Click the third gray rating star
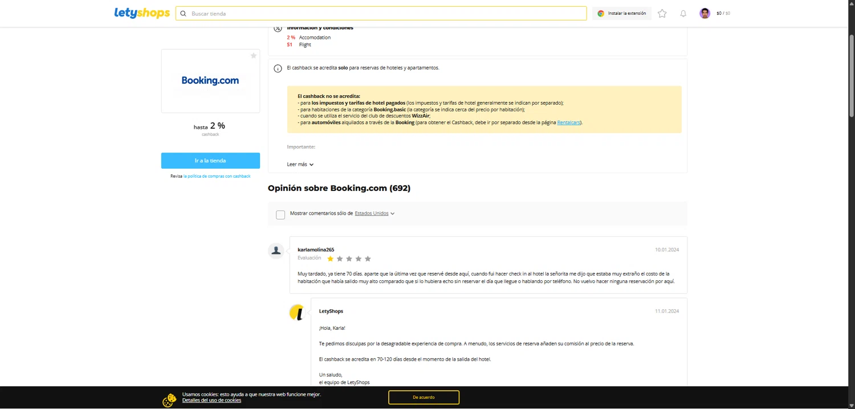 (349, 259)
